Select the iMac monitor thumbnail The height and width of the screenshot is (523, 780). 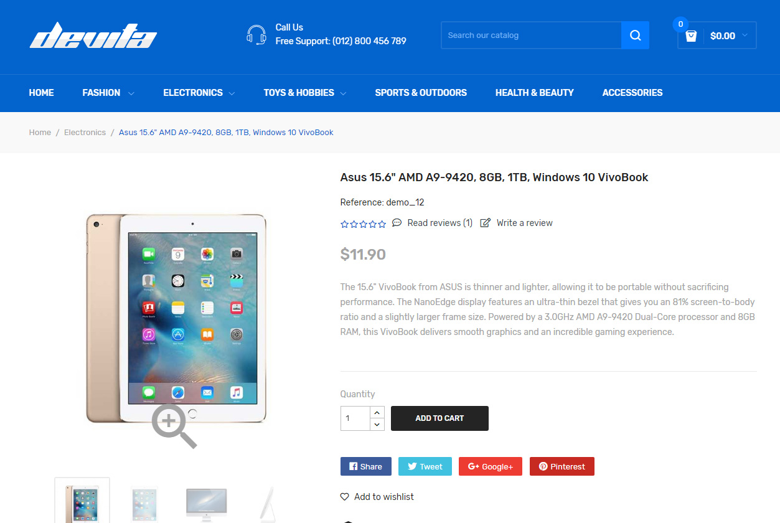(207, 504)
